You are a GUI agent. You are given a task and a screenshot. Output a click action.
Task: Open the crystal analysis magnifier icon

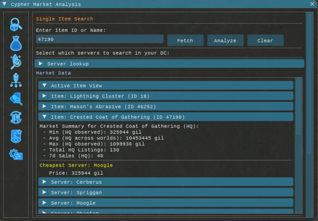pyautogui.click(x=16, y=61)
